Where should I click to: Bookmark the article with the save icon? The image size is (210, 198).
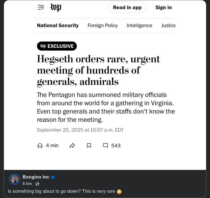pos(89,145)
